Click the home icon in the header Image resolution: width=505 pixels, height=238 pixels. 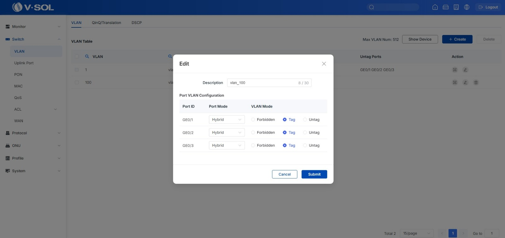[435, 7]
